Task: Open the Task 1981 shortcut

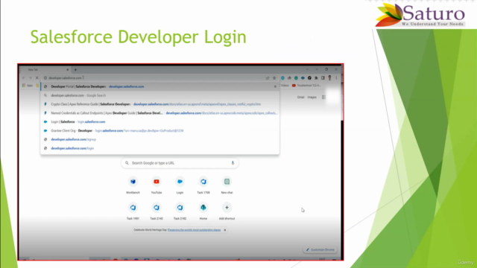Action: tap(133, 211)
